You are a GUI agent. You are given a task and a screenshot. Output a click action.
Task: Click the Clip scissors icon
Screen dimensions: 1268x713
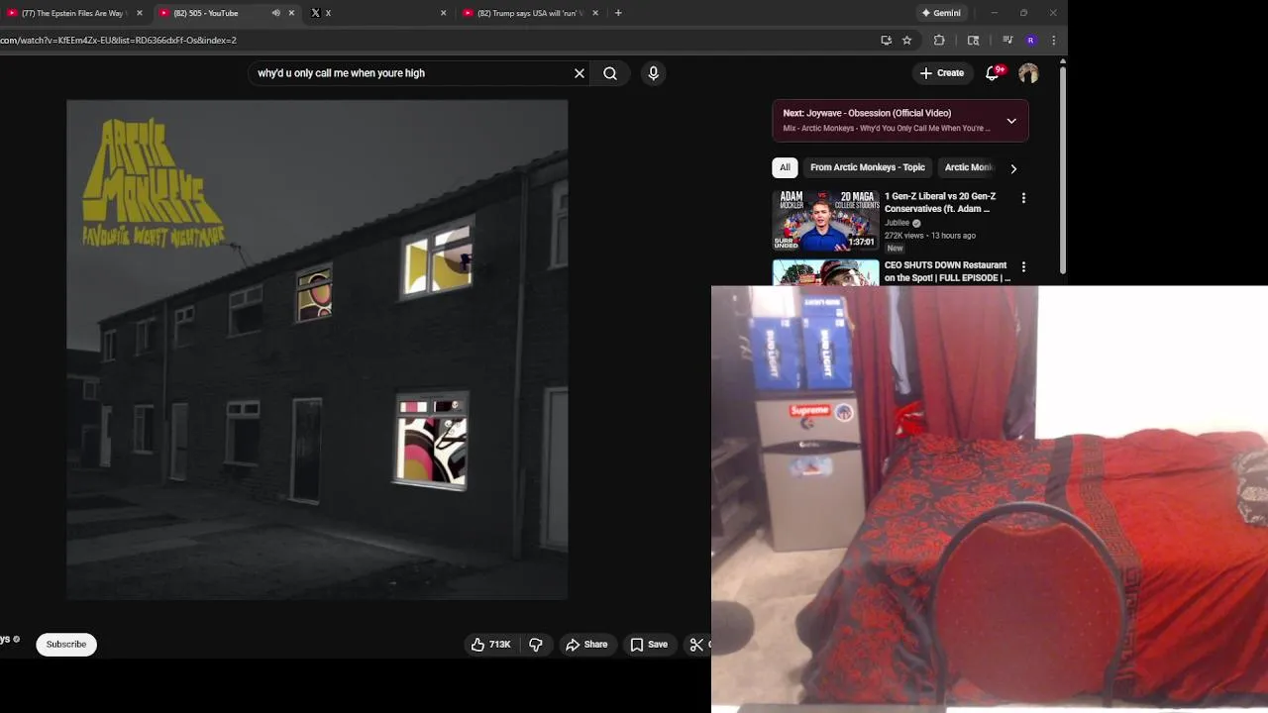(x=696, y=645)
